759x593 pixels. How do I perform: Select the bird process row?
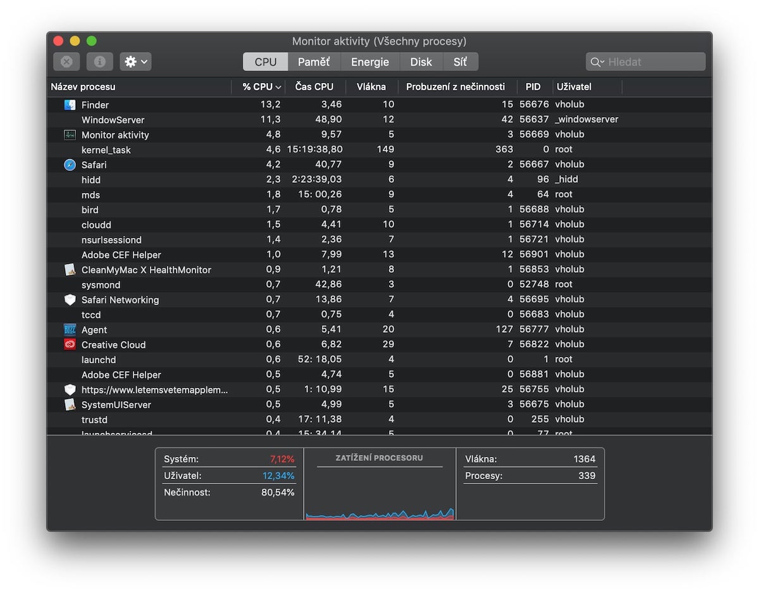coord(379,209)
